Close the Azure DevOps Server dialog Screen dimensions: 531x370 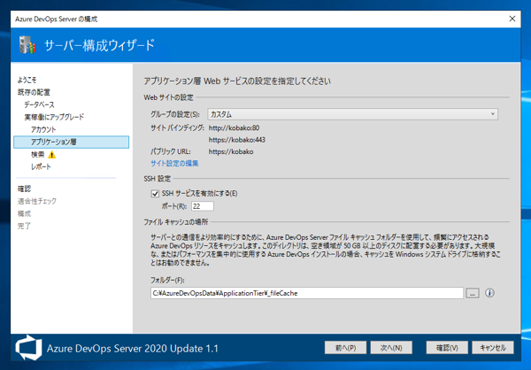[x=512, y=19]
